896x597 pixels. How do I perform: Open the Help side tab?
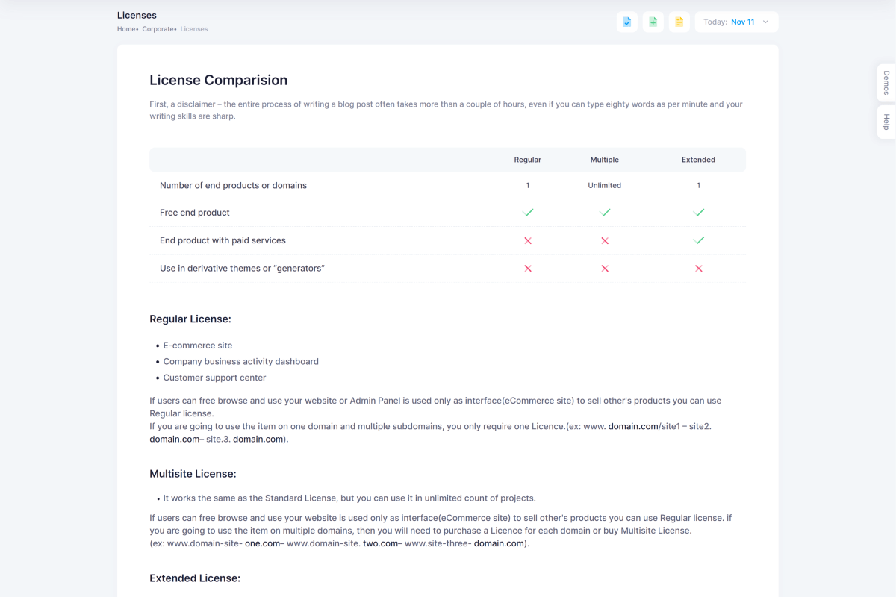(x=886, y=122)
